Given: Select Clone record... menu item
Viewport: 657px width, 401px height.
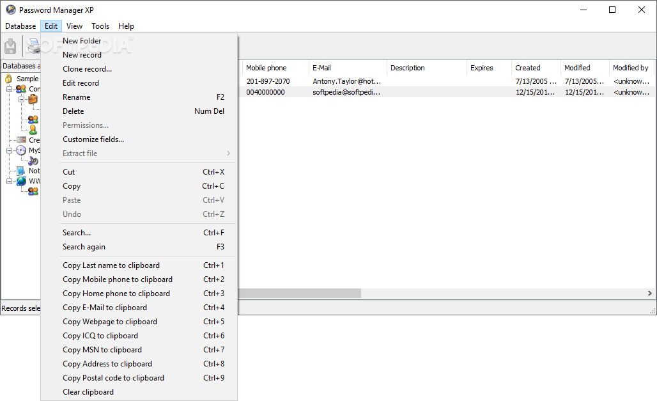Looking at the screenshot, I should [139, 69].
